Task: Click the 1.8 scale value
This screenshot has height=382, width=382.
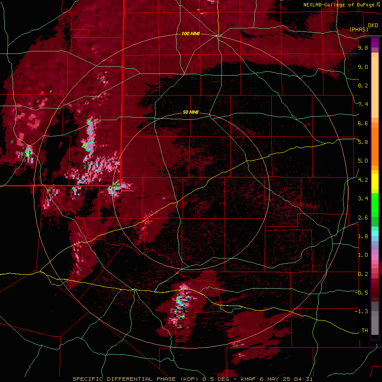Action: pos(363,236)
